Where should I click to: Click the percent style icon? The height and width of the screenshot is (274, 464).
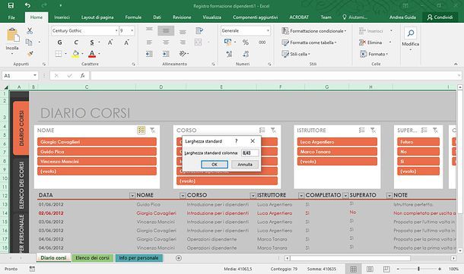pyautogui.click(x=246, y=43)
